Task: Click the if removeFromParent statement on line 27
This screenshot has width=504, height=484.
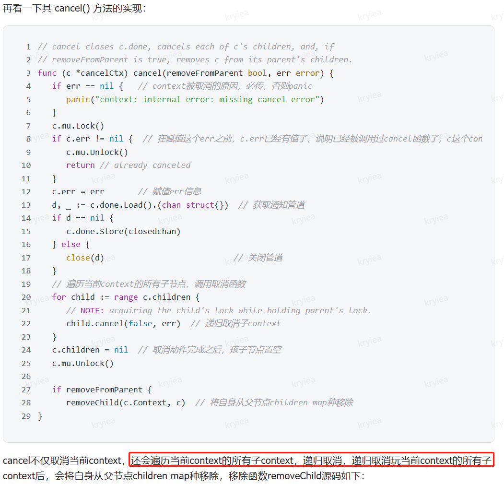Action: tap(102, 390)
